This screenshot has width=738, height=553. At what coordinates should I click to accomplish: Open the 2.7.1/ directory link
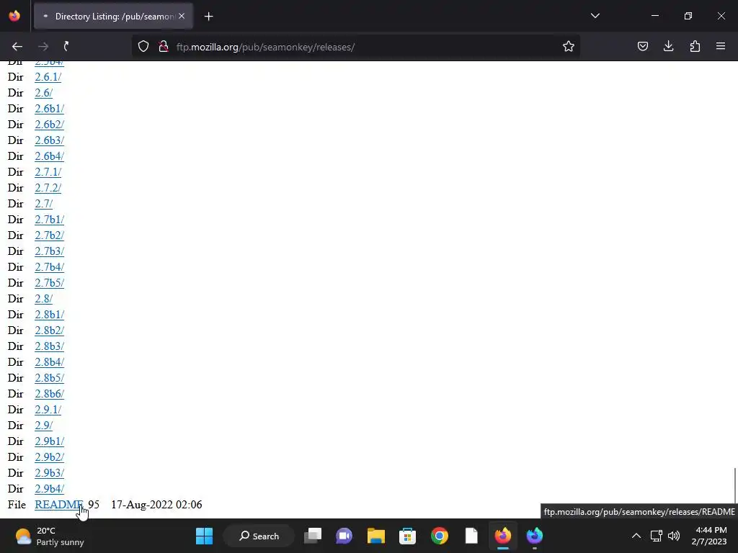pos(48,172)
